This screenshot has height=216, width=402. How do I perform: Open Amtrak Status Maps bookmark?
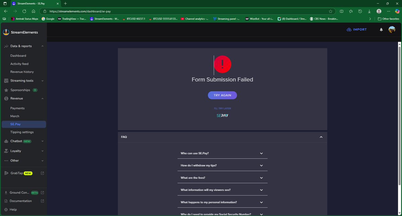25,19
